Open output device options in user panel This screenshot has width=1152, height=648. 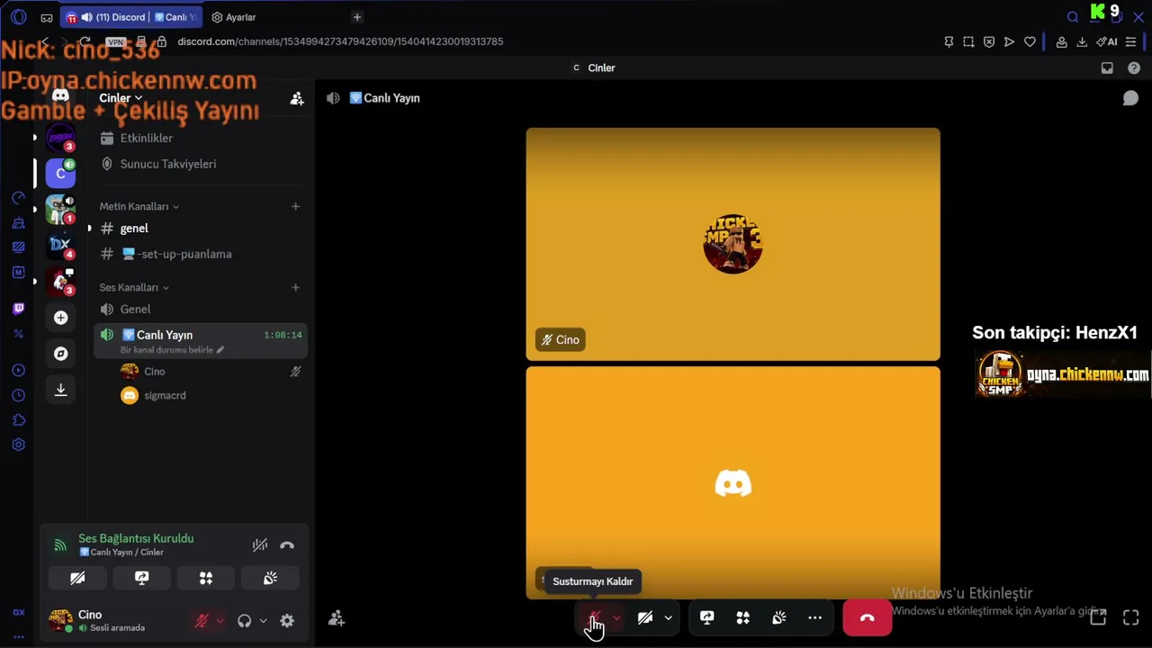[263, 620]
